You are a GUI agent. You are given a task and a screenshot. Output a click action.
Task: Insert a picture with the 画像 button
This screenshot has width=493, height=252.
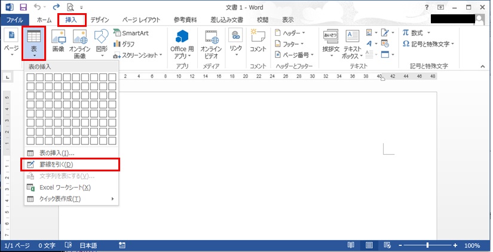(x=58, y=41)
